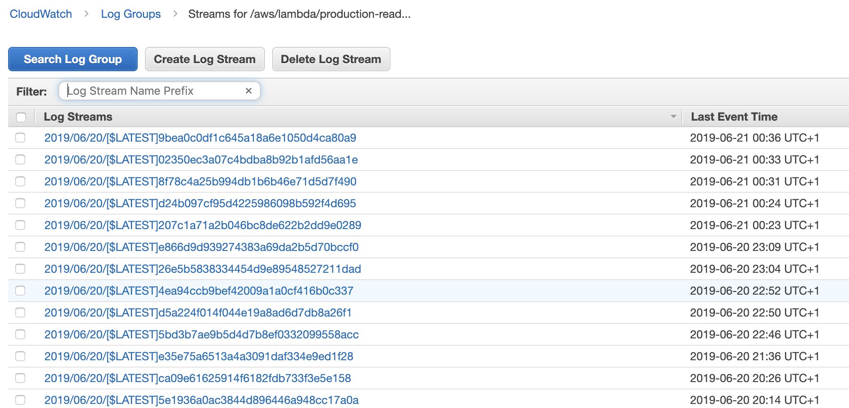Open log stream e35e75a6513a4a3091daf334e9ed1f28
Screen dimensions: 849x408
tap(199, 356)
